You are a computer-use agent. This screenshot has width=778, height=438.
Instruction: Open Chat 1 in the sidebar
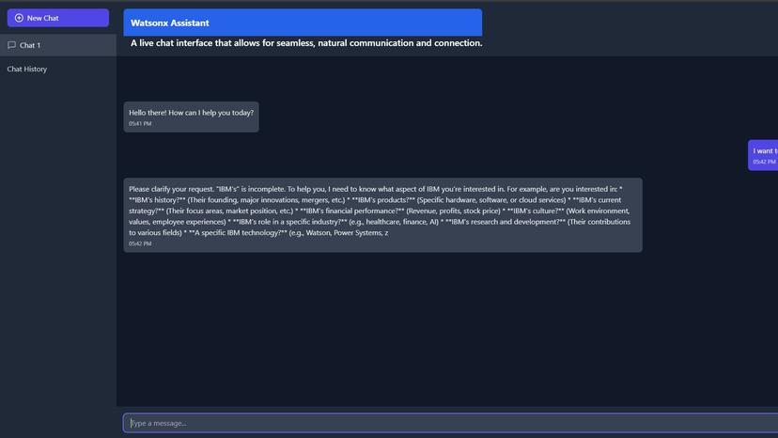[58, 45]
